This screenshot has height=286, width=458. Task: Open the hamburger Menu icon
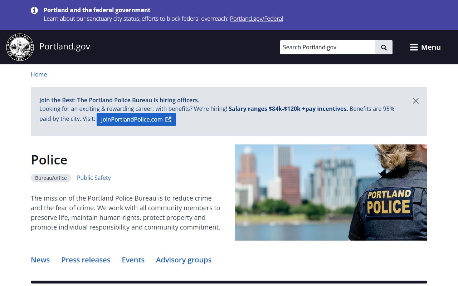414,47
